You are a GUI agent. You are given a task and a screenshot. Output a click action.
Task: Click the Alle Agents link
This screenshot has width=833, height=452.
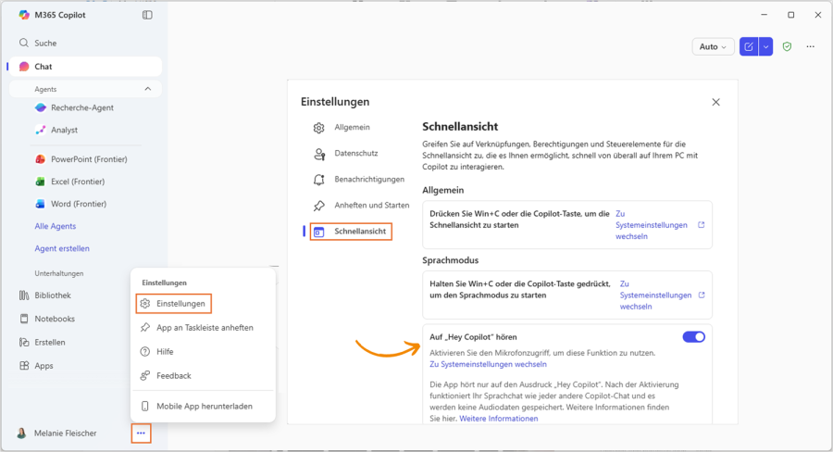(56, 226)
